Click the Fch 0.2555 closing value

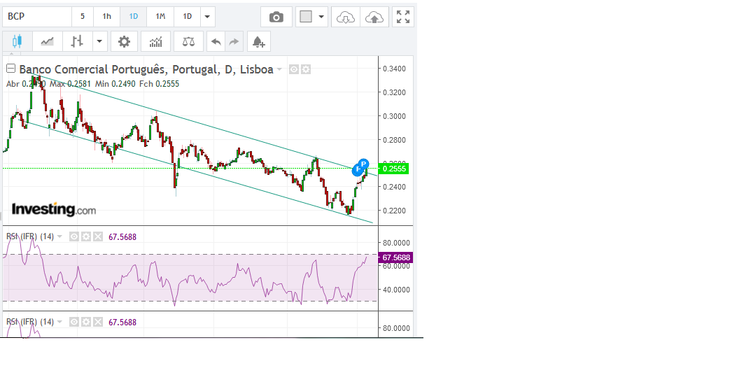(x=159, y=84)
